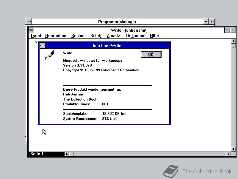Click the 81% frei system resources value

tap(109, 119)
